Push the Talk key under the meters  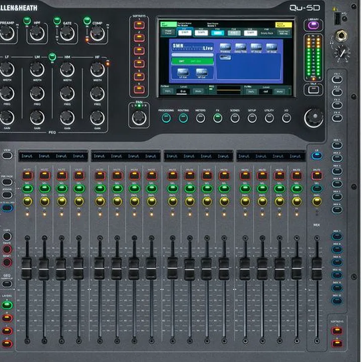coord(314,89)
